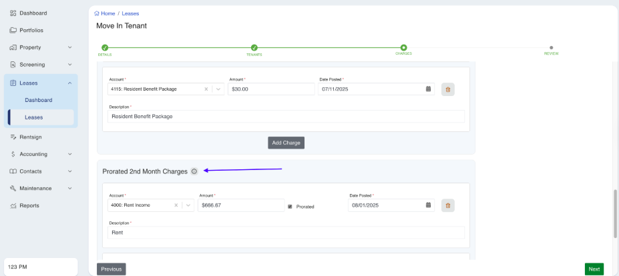Image resolution: width=619 pixels, height=276 pixels.
Task: Clear the Resident Benefit Package account selection
Action: 206,89
